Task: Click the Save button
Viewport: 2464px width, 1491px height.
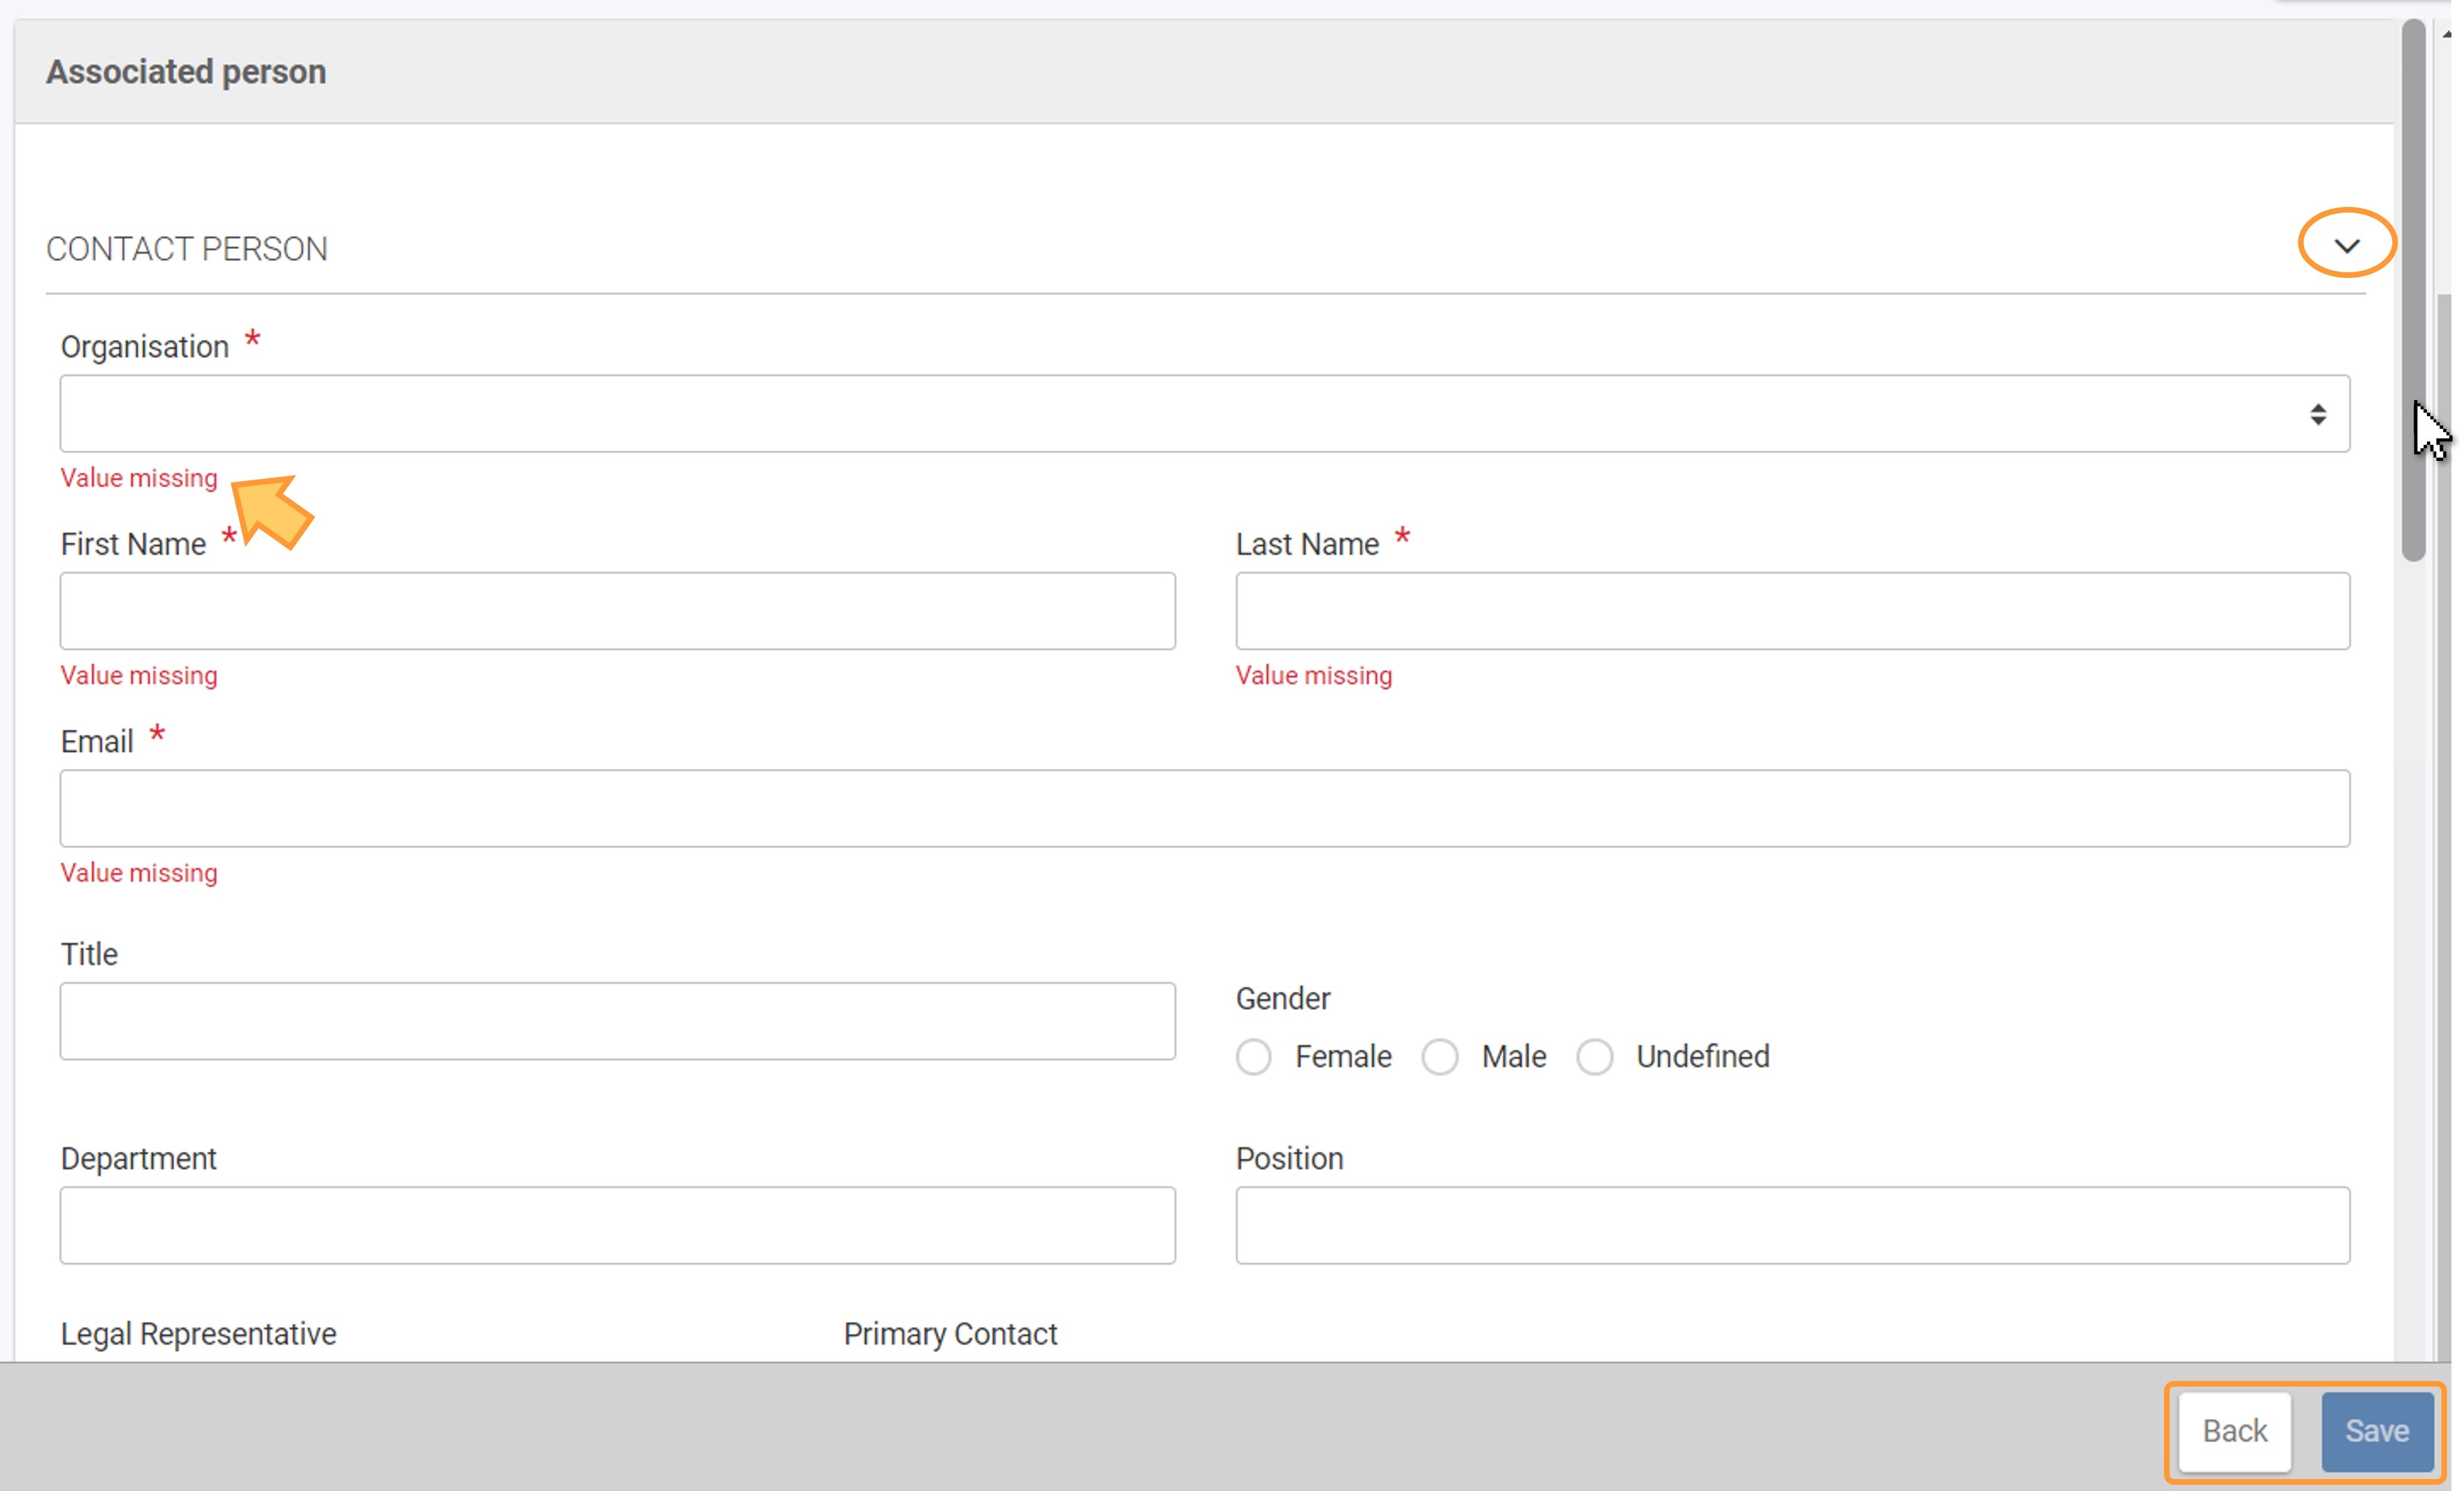Action: (2377, 1431)
